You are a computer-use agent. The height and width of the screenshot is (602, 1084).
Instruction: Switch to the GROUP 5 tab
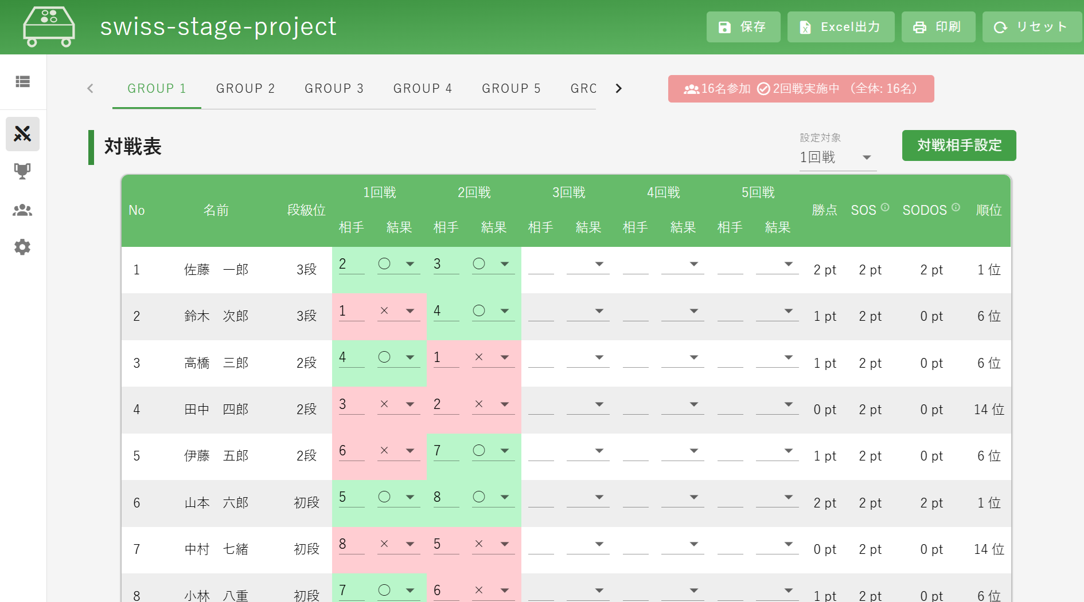(x=511, y=89)
